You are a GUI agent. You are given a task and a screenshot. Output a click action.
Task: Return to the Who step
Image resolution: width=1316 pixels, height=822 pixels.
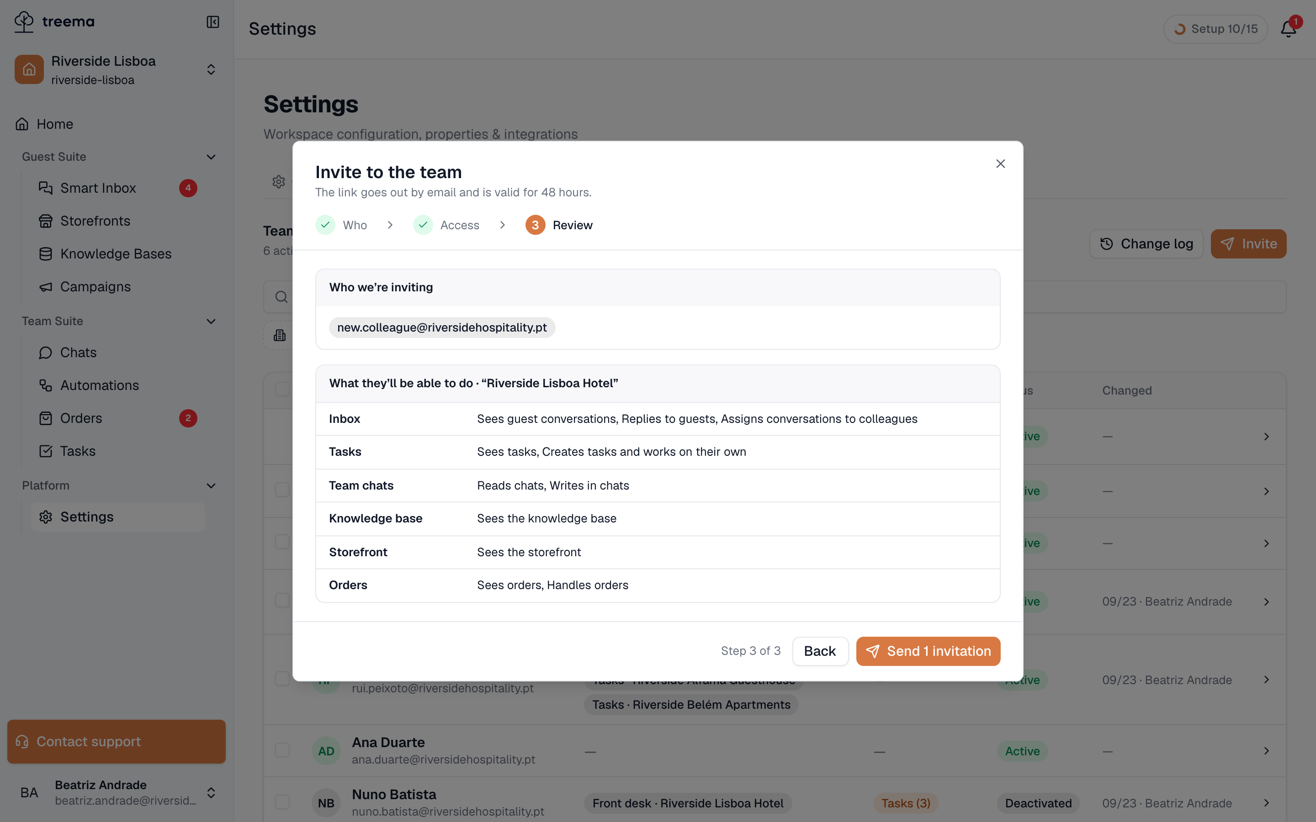[x=341, y=225]
